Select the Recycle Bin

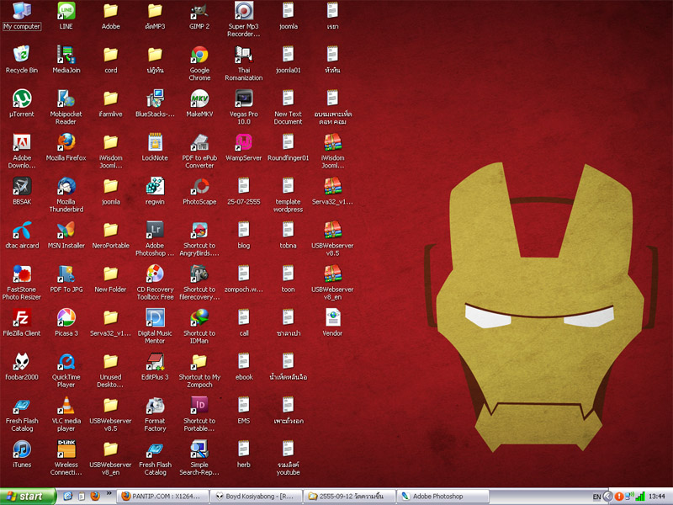[x=22, y=60]
